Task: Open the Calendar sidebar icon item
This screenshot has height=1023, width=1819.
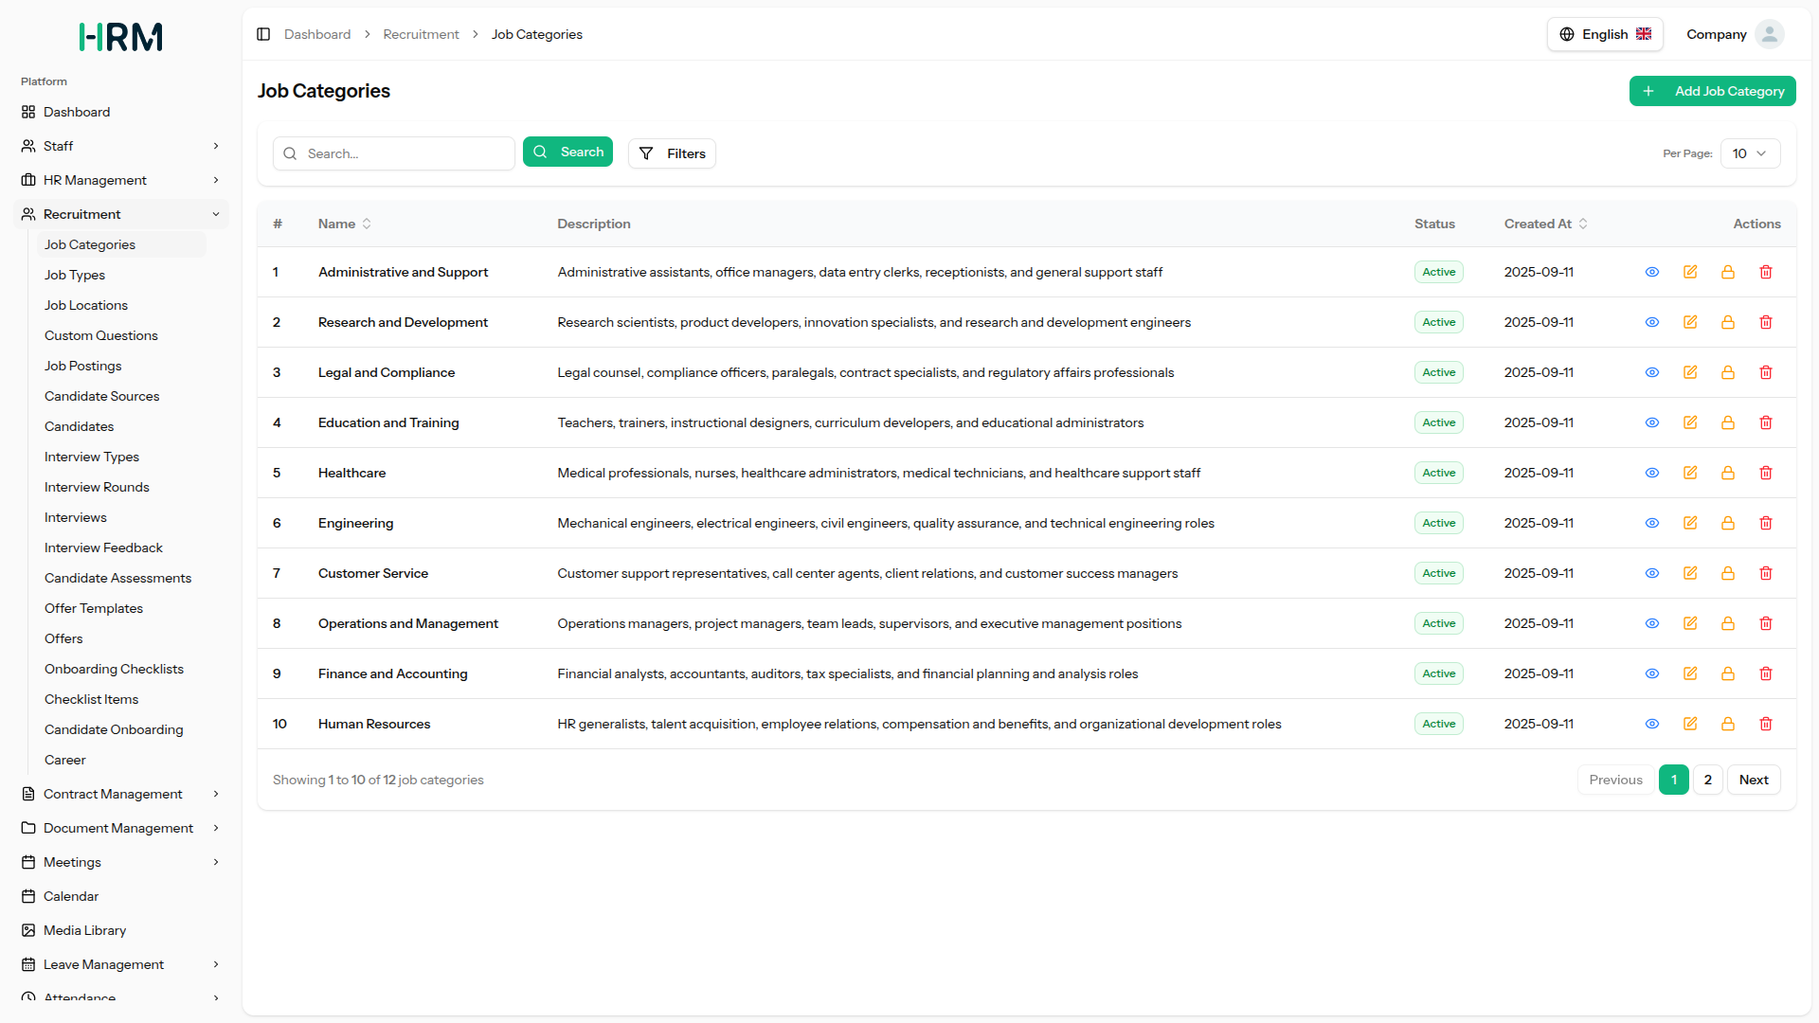Action: (28, 896)
